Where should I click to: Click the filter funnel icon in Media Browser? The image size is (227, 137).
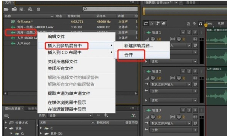[134, 115]
